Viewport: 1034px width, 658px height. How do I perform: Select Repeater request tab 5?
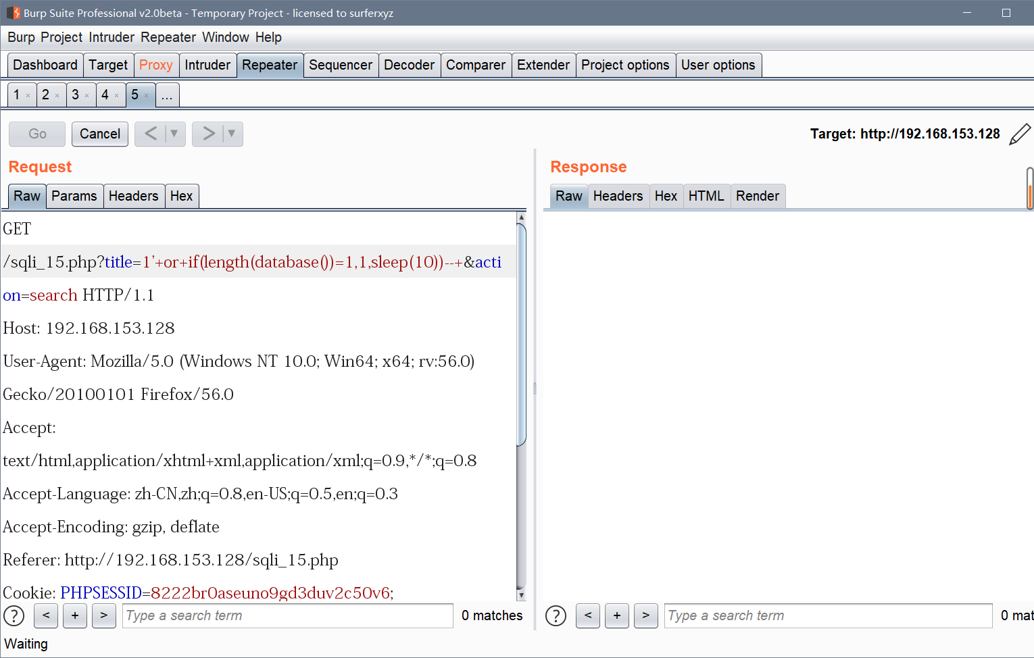tap(134, 95)
